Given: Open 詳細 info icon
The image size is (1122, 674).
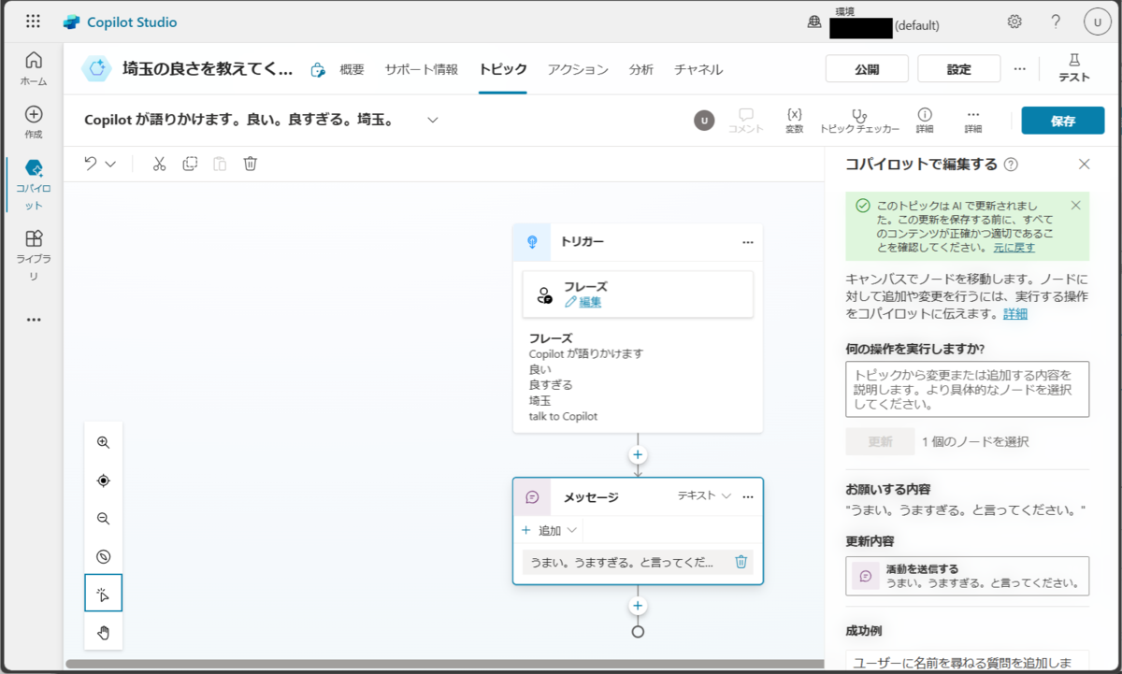Looking at the screenshot, I should coord(925,121).
